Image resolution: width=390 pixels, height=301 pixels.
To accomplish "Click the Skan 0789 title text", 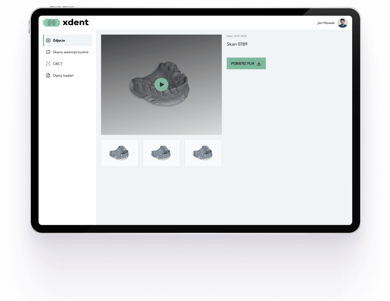I will [237, 44].
